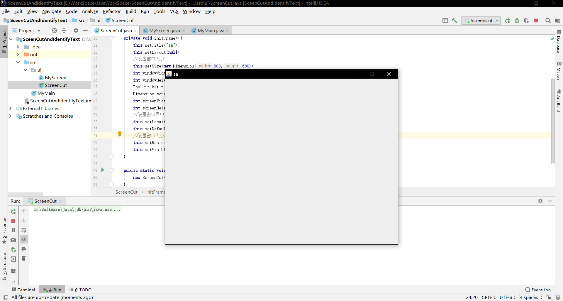The width and height of the screenshot is (563, 301).
Task: Click the Build project hammer icon
Action: 455,21
